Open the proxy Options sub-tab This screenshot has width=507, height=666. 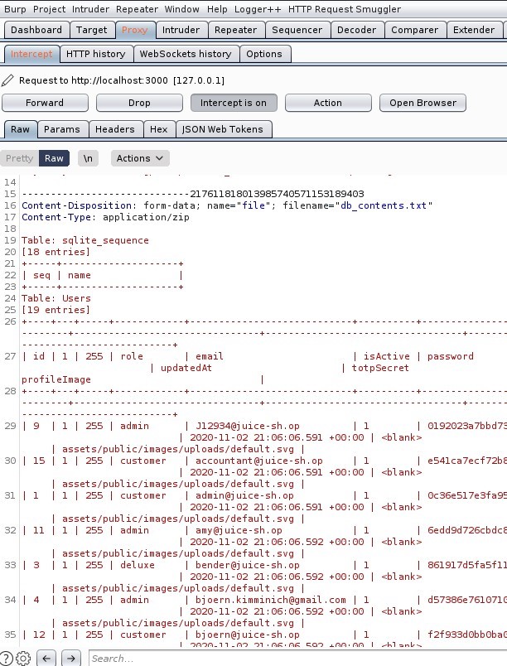click(x=264, y=54)
